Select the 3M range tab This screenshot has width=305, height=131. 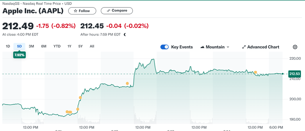[31, 46]
